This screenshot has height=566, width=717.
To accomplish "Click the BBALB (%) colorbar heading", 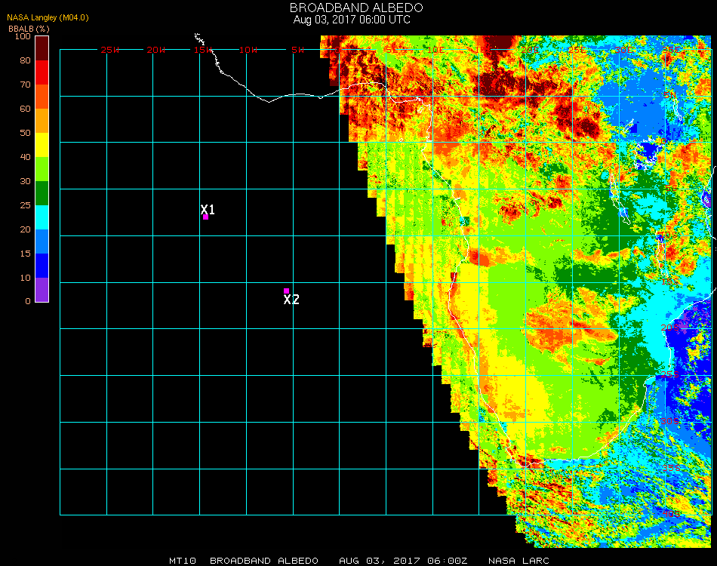I will (x=29, y=28).
